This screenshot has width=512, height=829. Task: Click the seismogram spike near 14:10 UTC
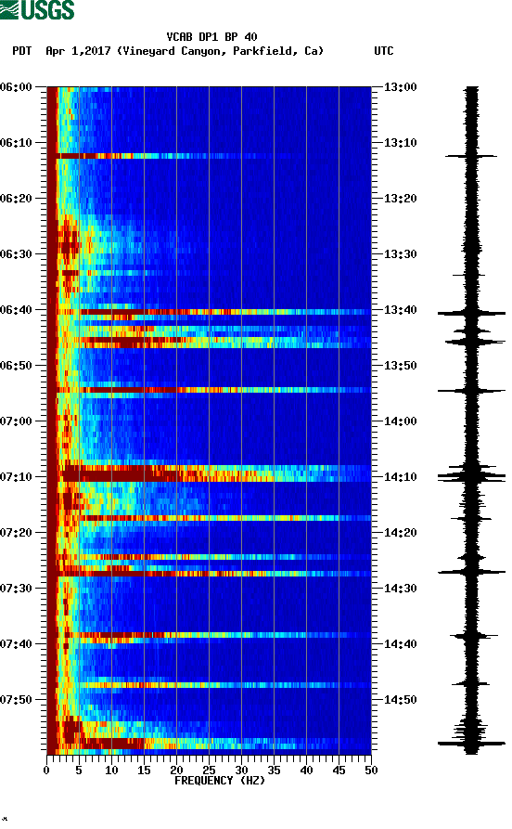pos(471,477)
